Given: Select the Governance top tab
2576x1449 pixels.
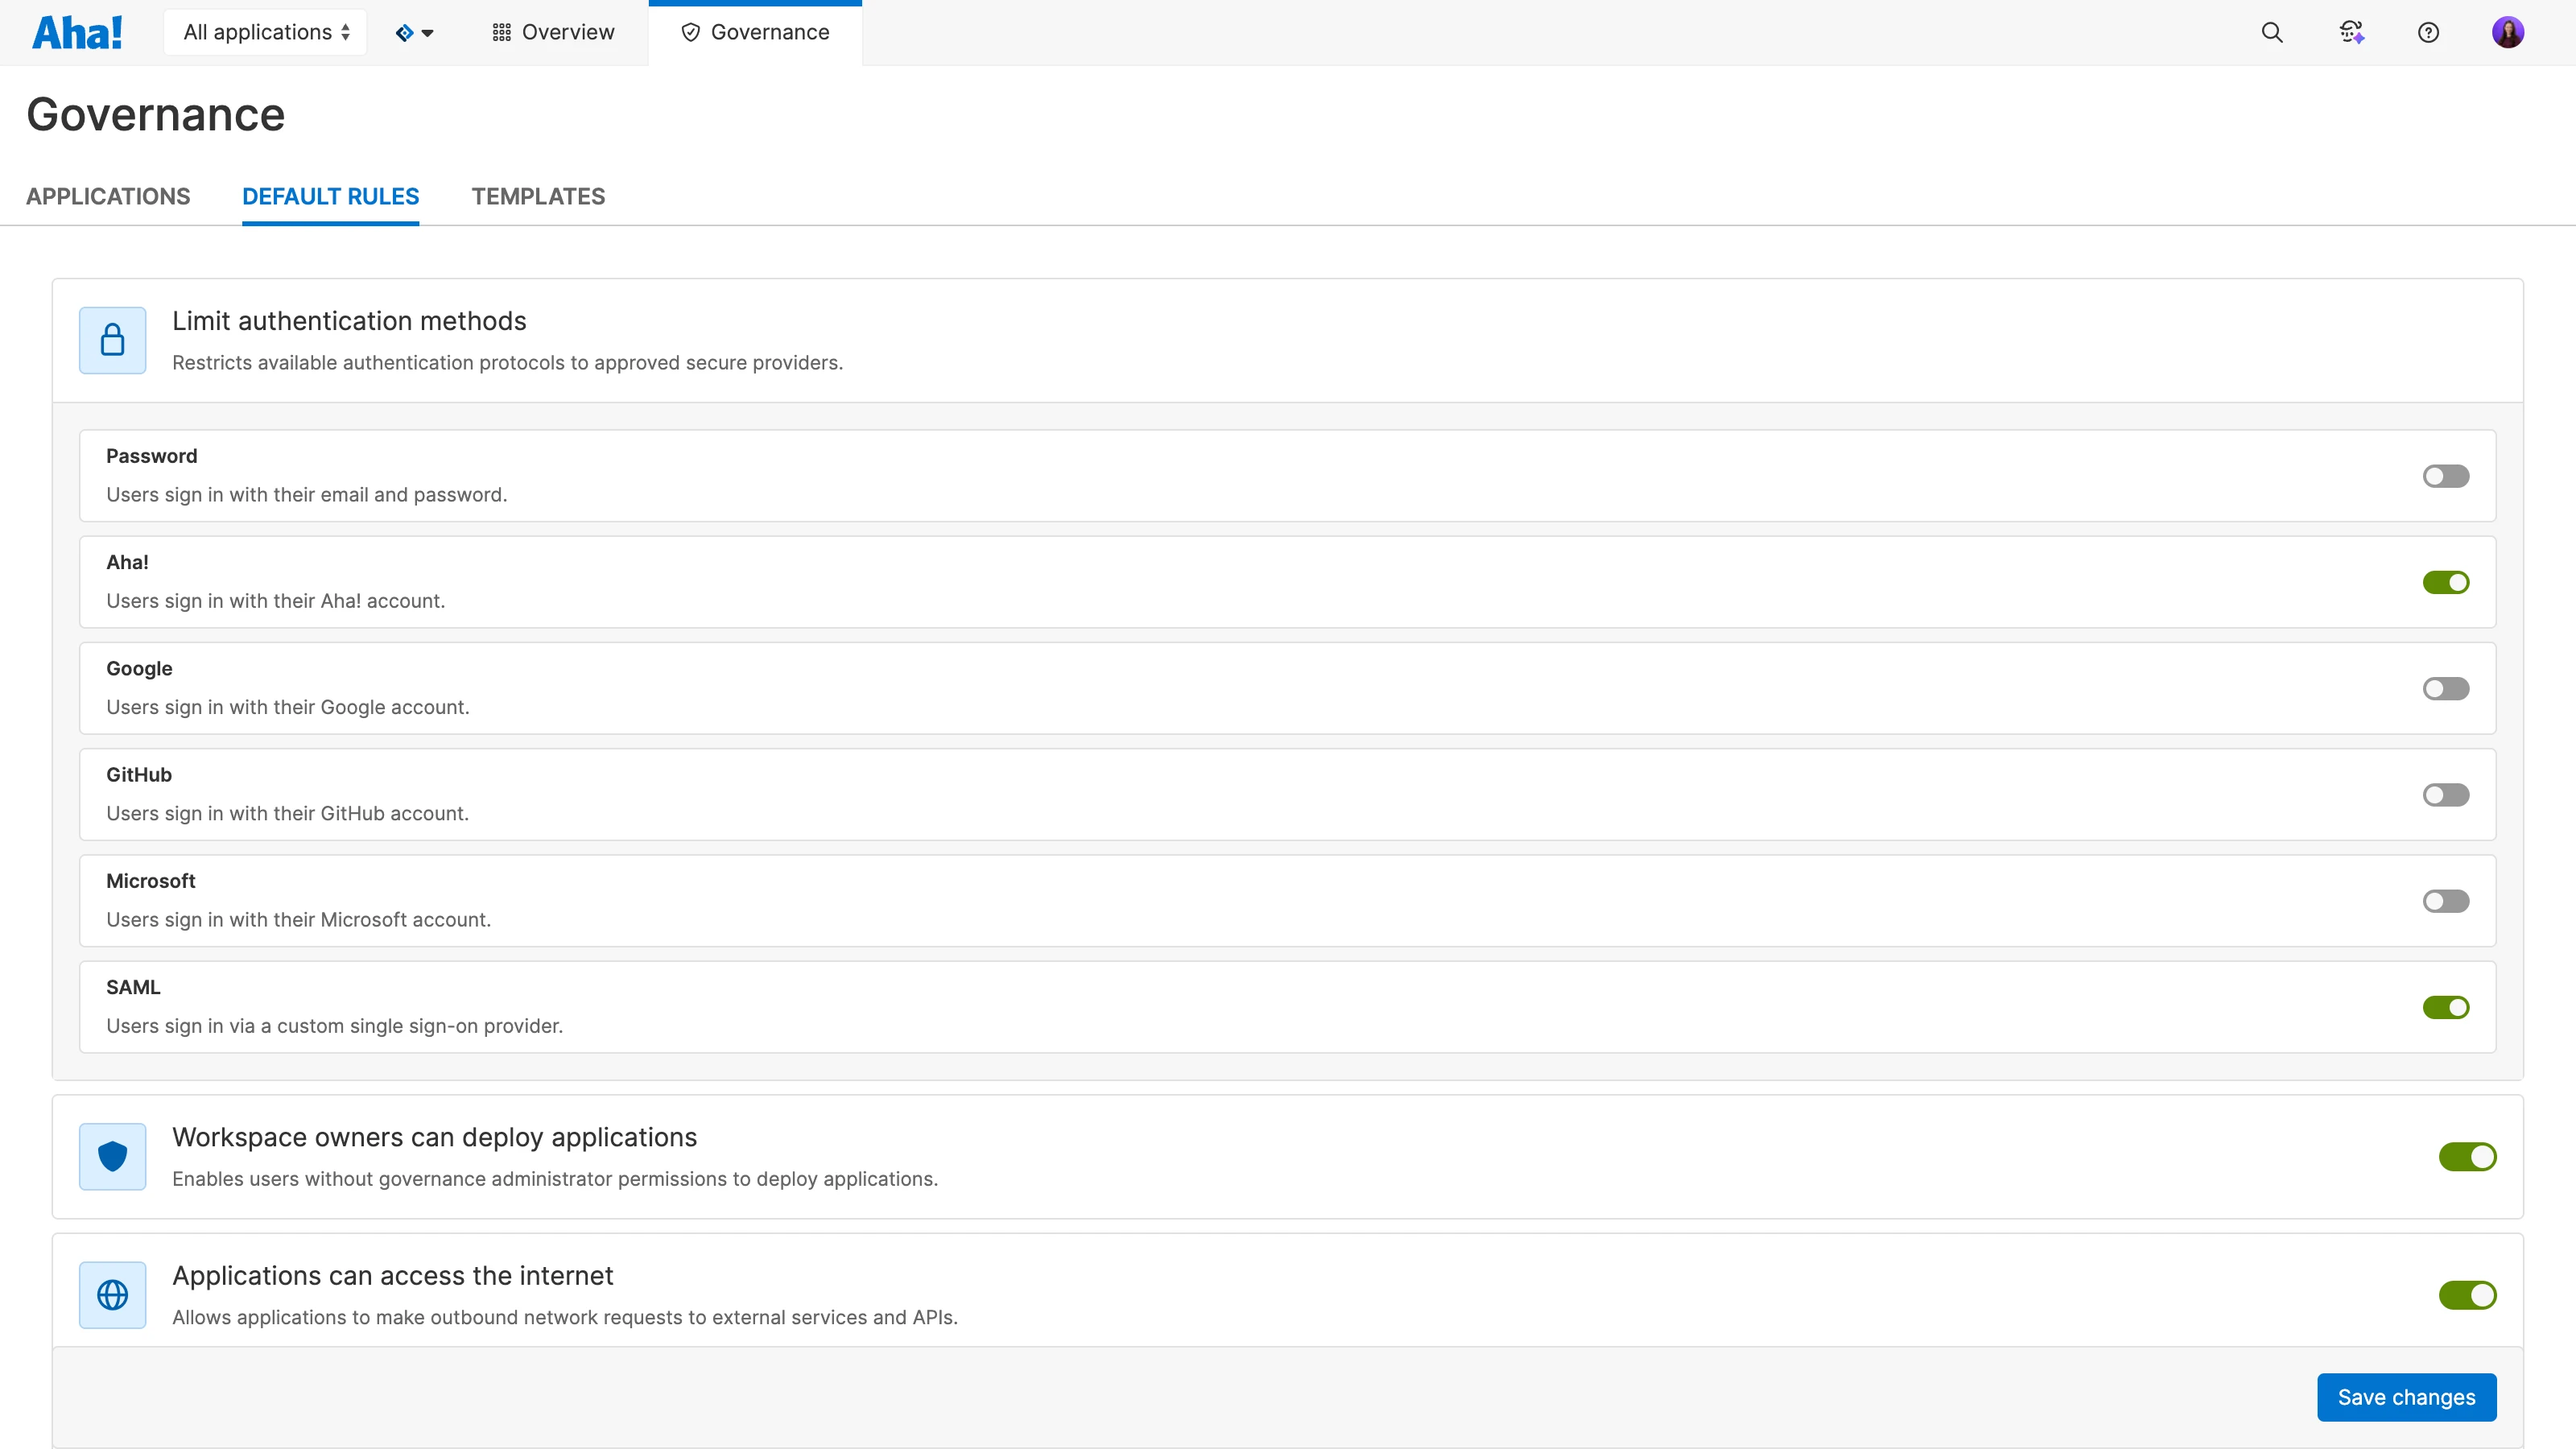Looking at the screenshot, I should tap(755, 32).
